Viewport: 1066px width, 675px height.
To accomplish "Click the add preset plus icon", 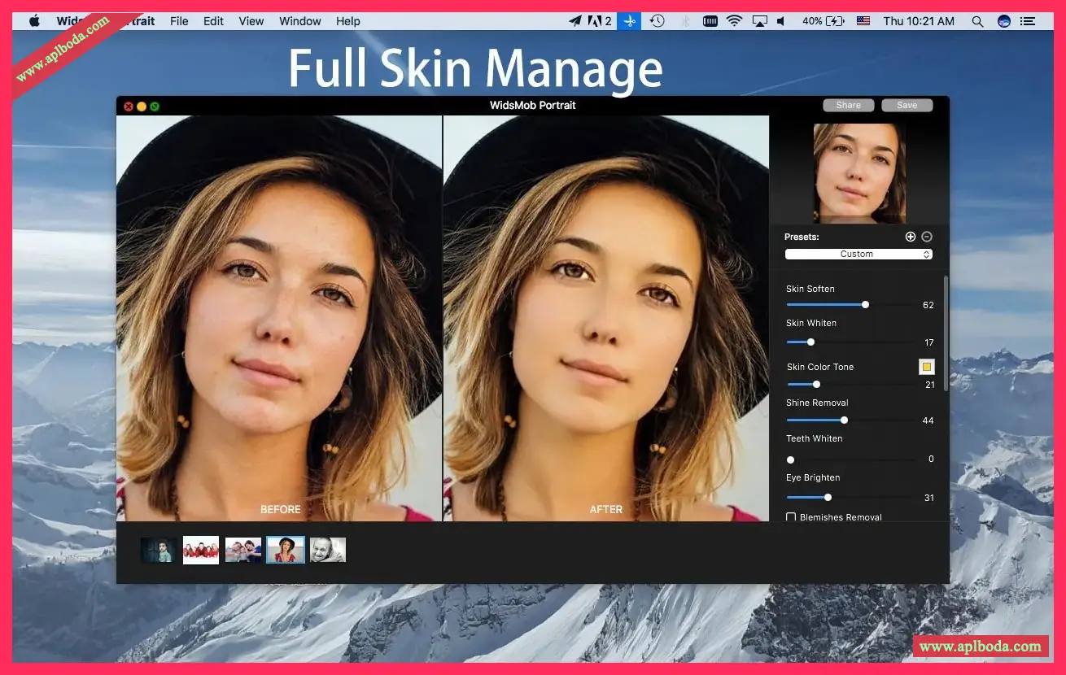I will [911, 237].
